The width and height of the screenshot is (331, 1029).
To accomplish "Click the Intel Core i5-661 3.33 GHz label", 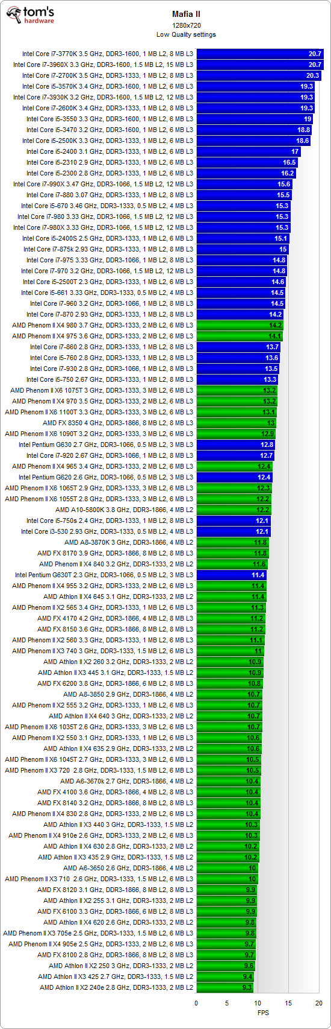I will [x=107, y=293].
